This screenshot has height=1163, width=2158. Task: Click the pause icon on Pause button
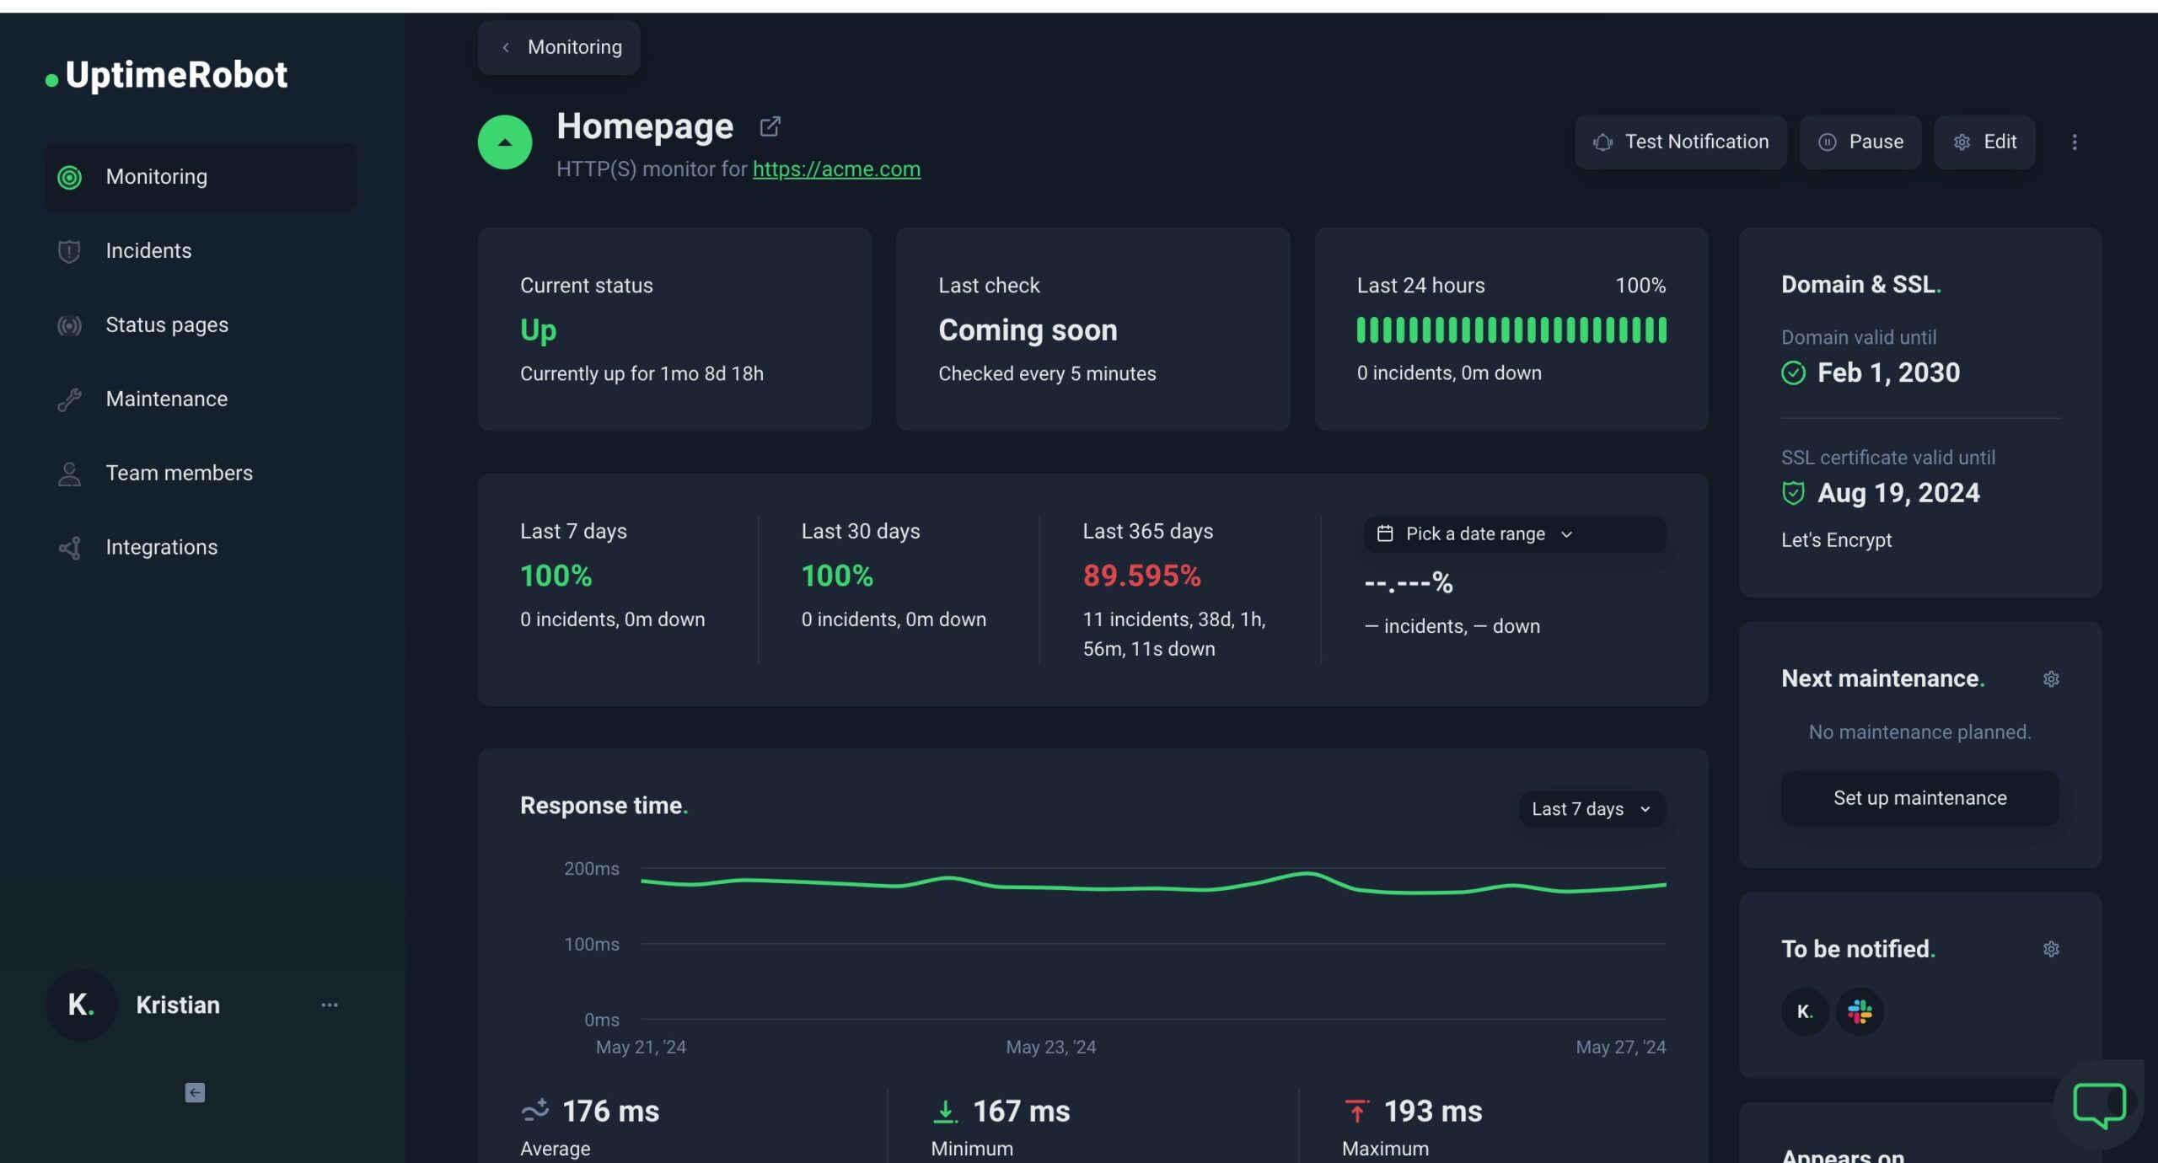point(1828,142)
